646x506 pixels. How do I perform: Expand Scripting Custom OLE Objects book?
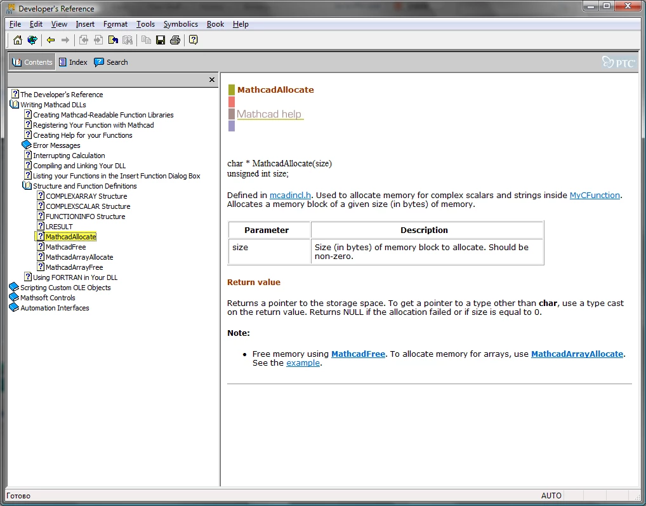tap(14, 287)
